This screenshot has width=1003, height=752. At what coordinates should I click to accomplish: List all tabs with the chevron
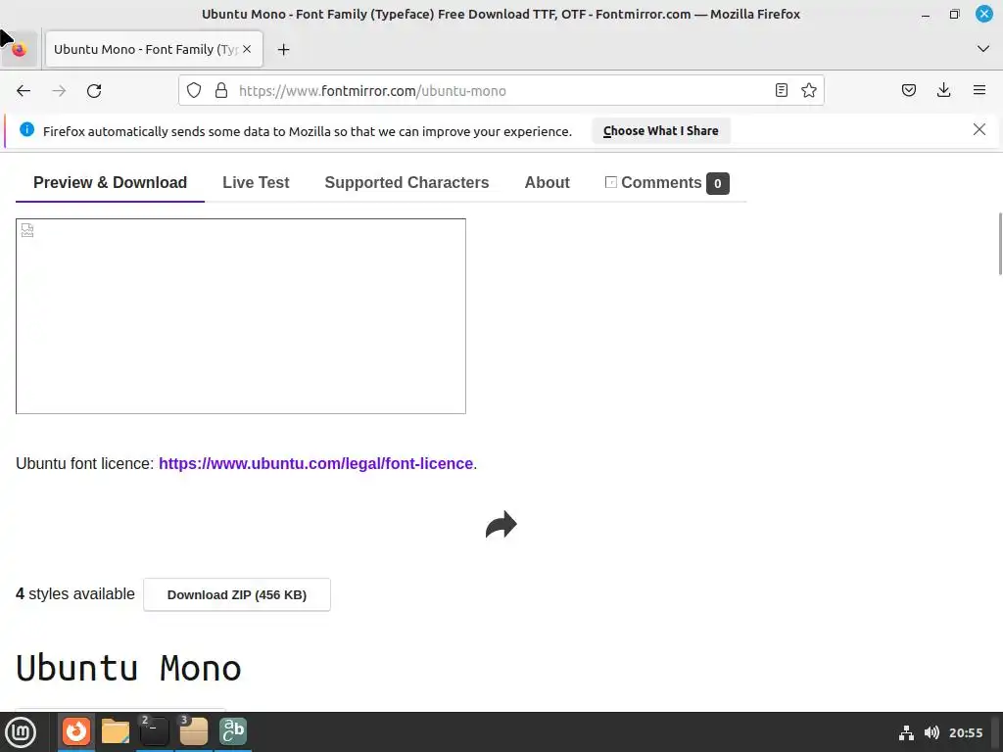click(x=983, y=49)
